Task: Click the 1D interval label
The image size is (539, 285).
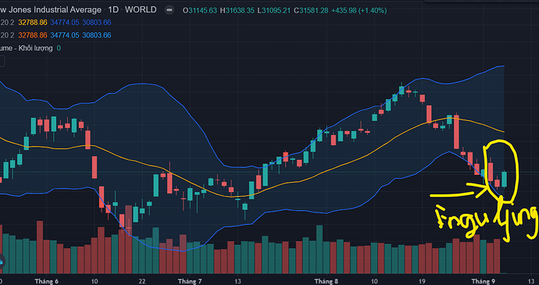Action: [113, 10]
